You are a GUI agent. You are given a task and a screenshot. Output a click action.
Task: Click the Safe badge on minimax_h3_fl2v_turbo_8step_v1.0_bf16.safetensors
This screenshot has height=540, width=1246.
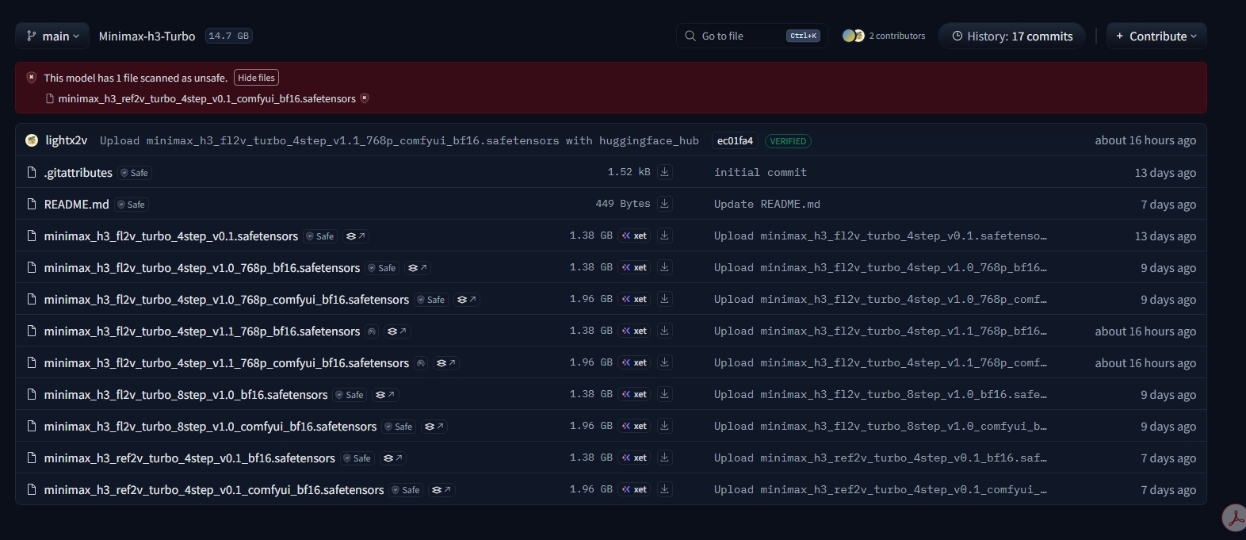pyautogui.click(x=350, y=395)
